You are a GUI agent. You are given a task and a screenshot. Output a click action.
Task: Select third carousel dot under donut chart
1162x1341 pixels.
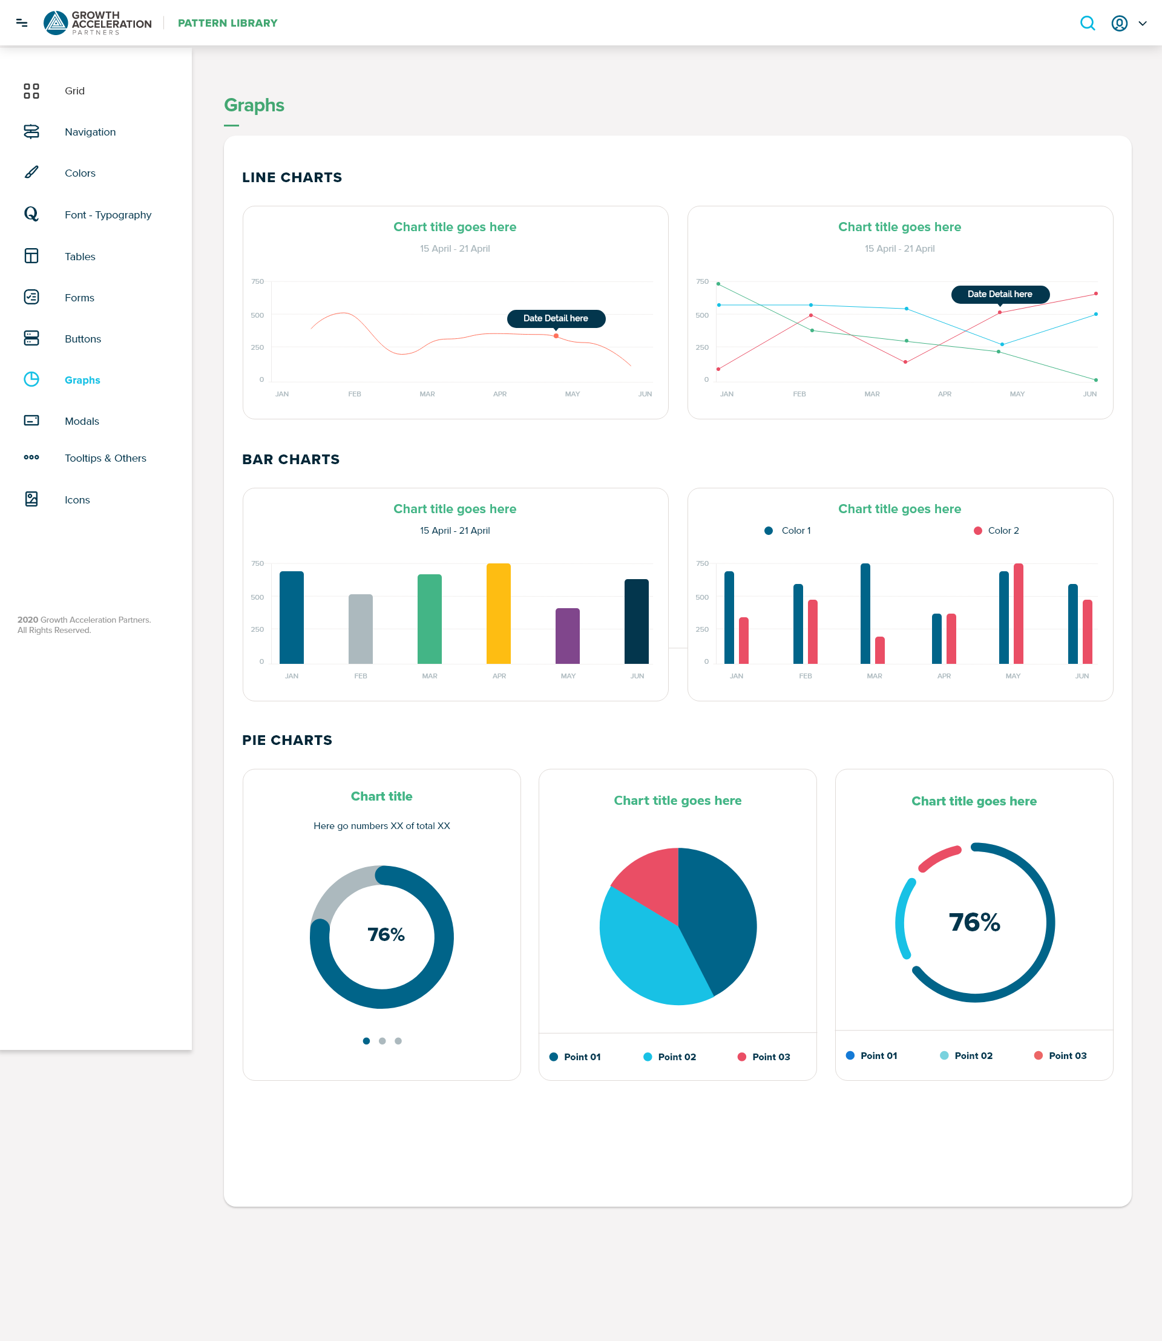click(x=398, y=1041)
